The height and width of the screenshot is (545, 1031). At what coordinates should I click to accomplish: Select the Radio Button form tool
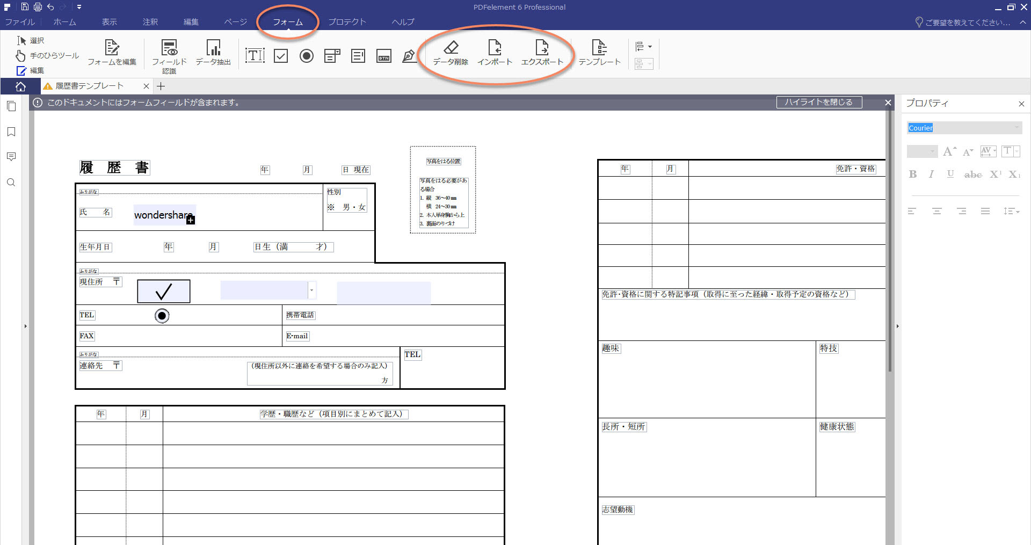click(307, 56)
